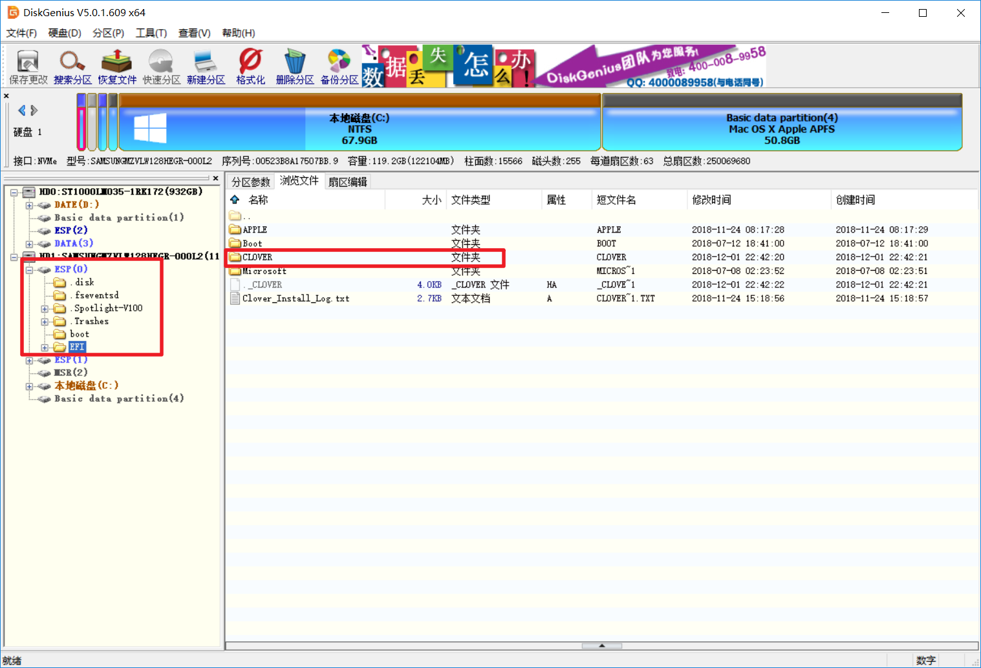Navigate up using the parent folder arrow
Image resolution: width=981 pixels, height=668 pixels.
(235, 200)
